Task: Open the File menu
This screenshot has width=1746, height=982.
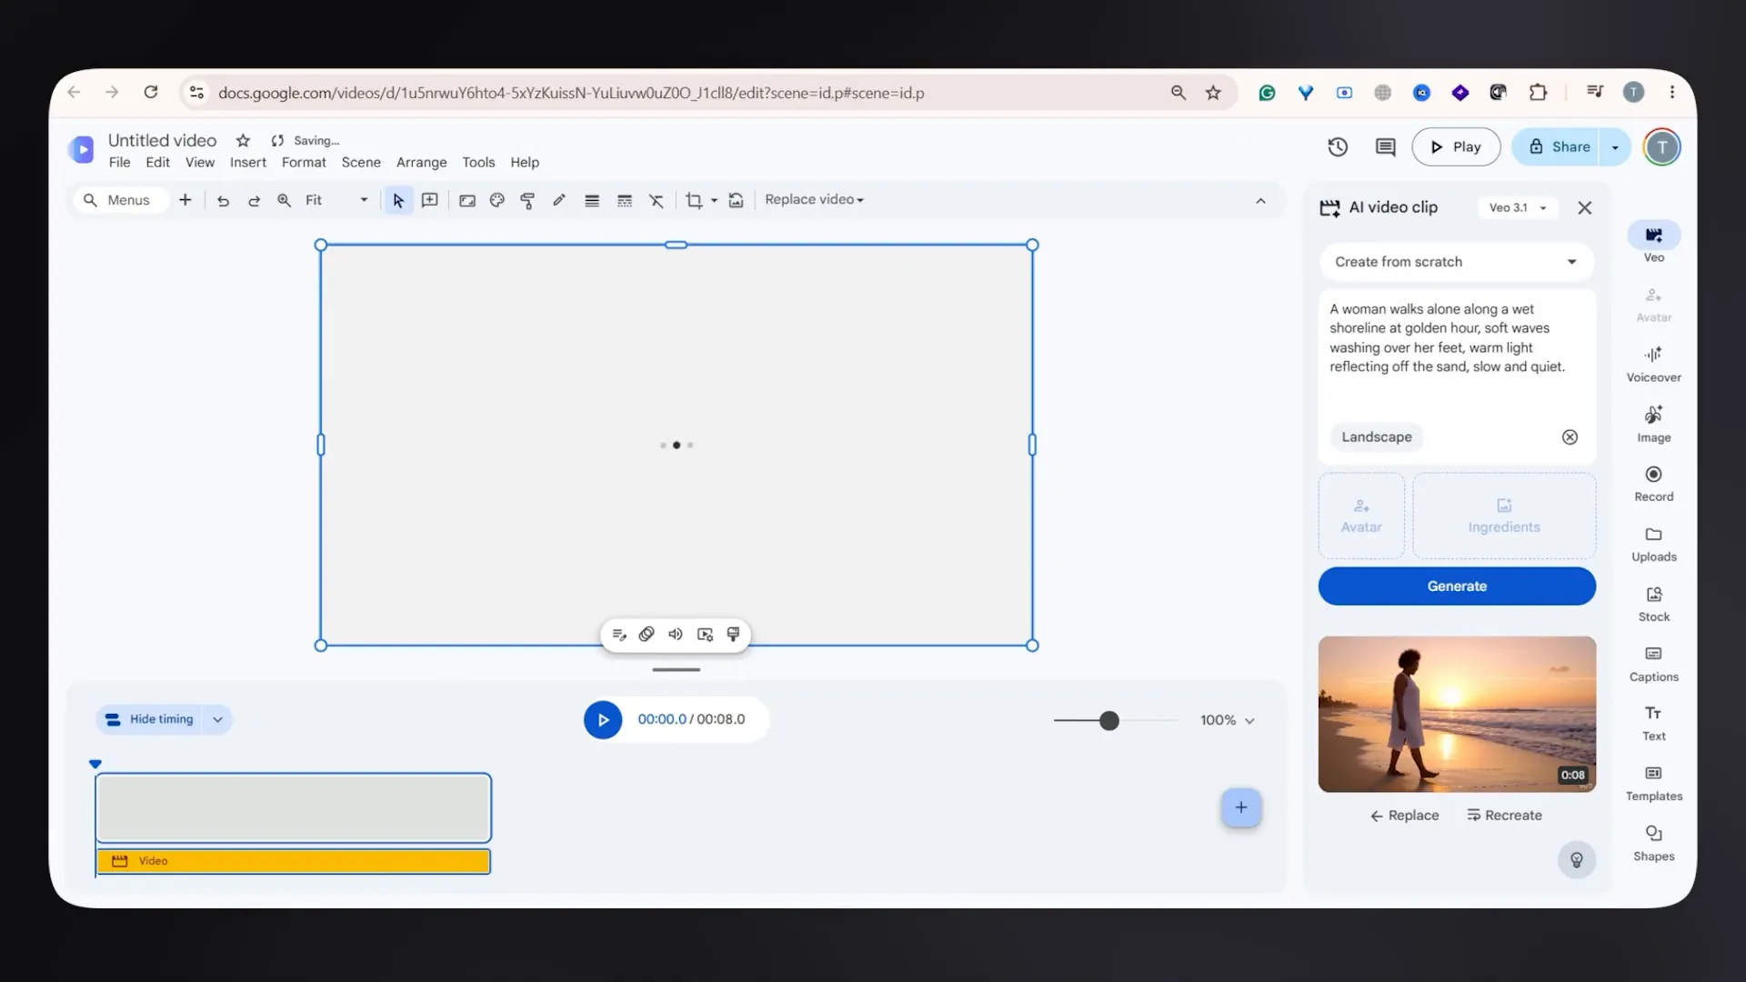Action: pos(119,163)
